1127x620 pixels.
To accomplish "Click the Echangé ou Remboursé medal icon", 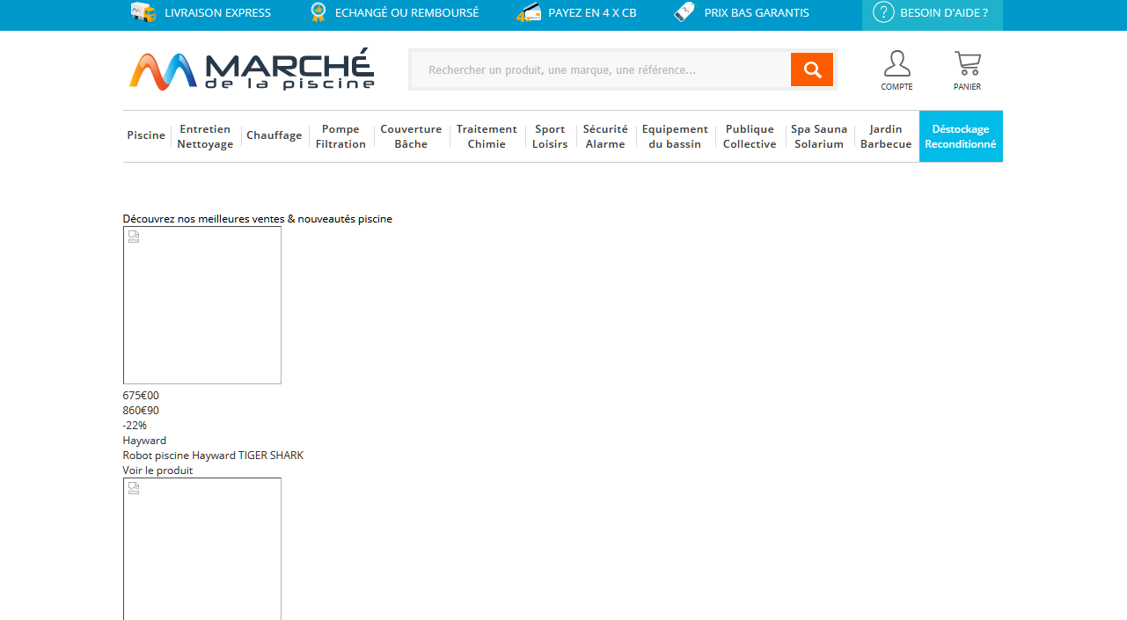I will [318, 12].
